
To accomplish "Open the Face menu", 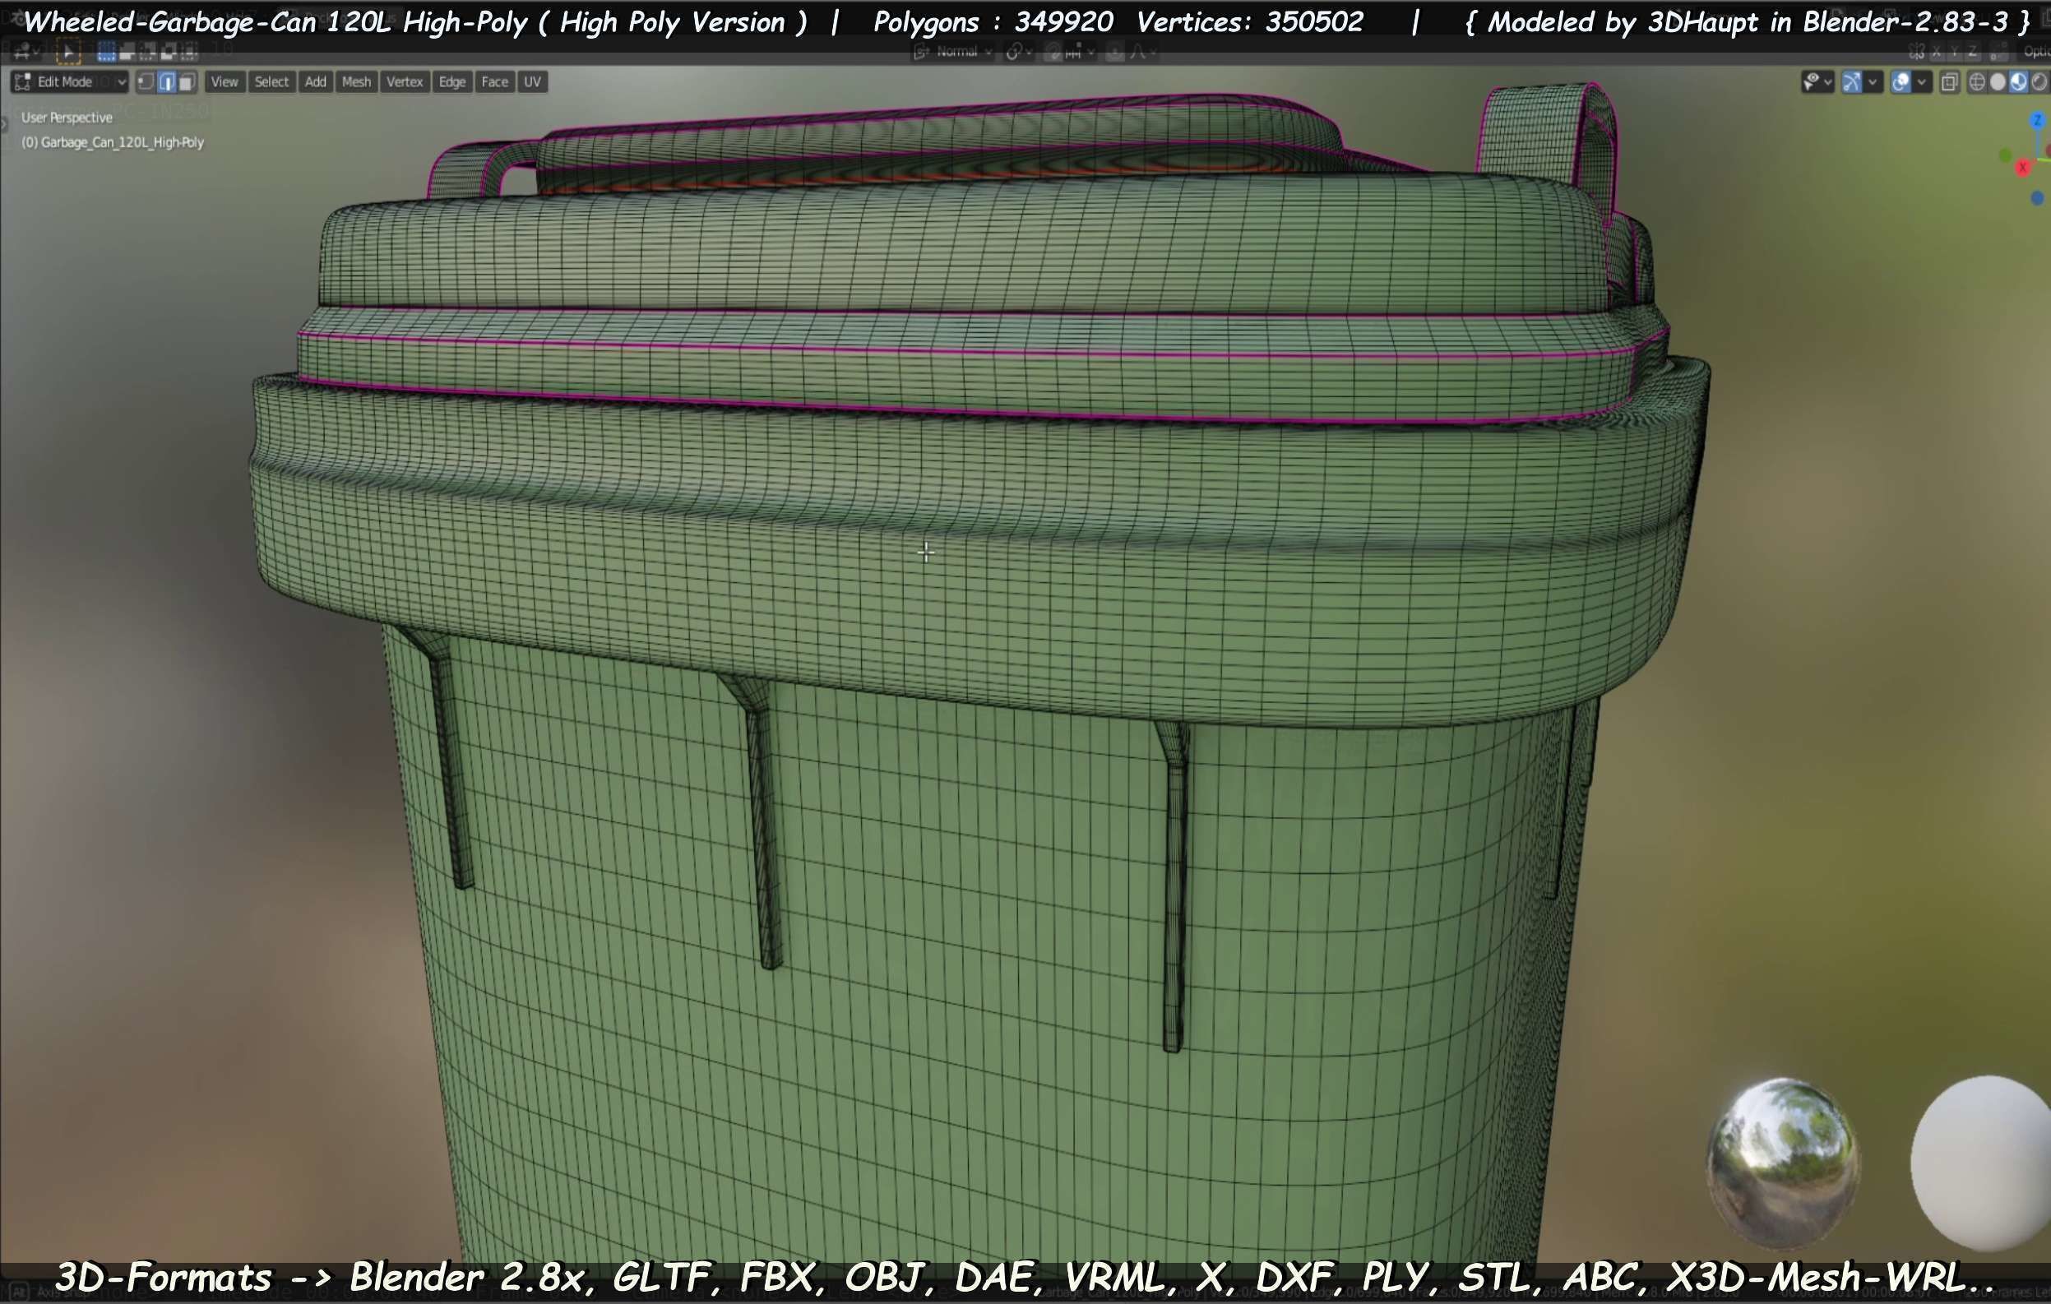I will [494, 81].
